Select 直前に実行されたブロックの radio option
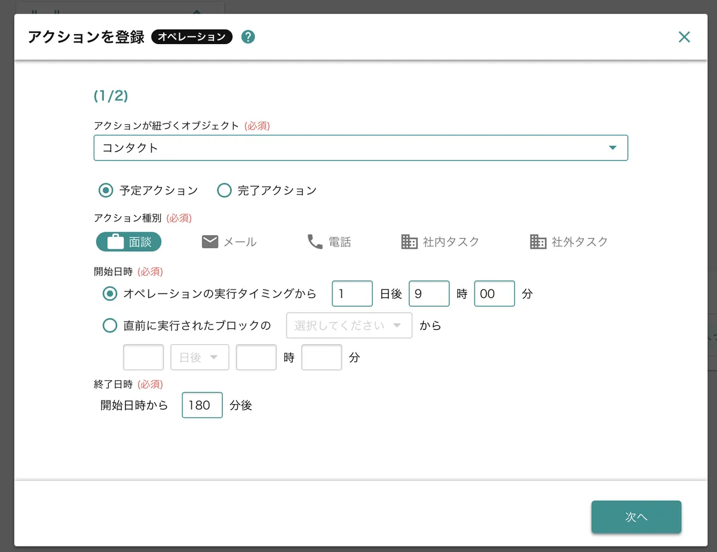This screenshot has width=717, height=552. coord(110,325)
